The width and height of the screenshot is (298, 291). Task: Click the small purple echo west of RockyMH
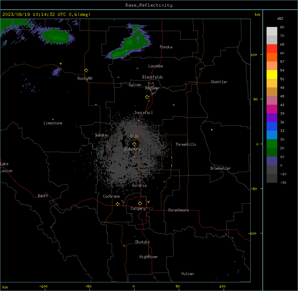[x=56, y=72]
